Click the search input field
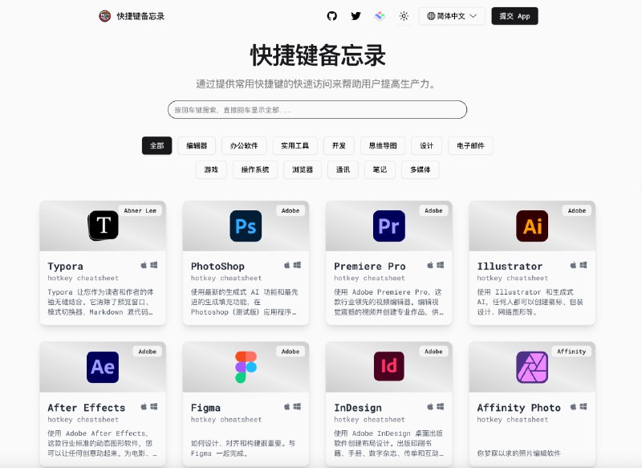 [x=317, y=109]
